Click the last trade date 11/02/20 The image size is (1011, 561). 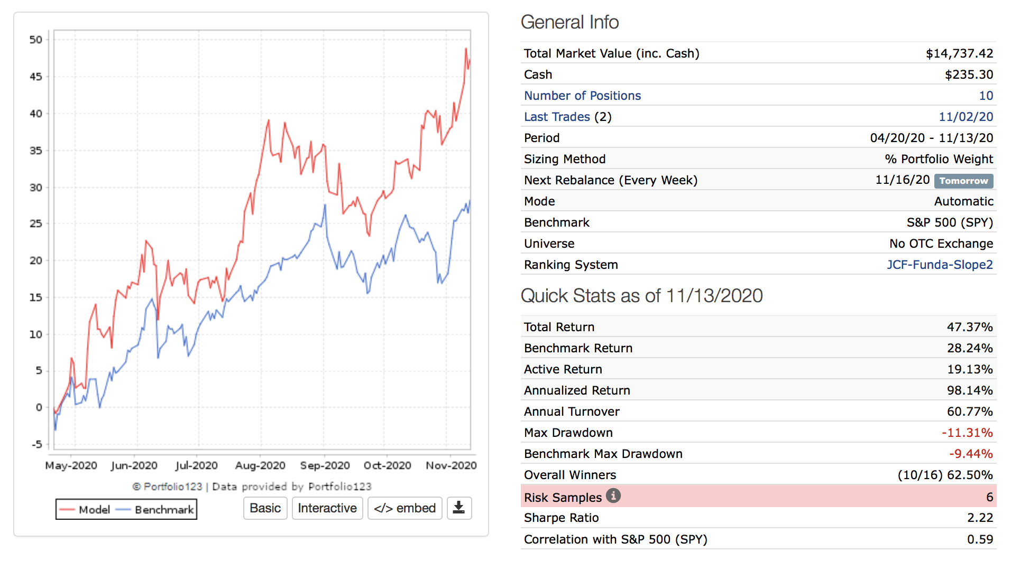(966, 117)
